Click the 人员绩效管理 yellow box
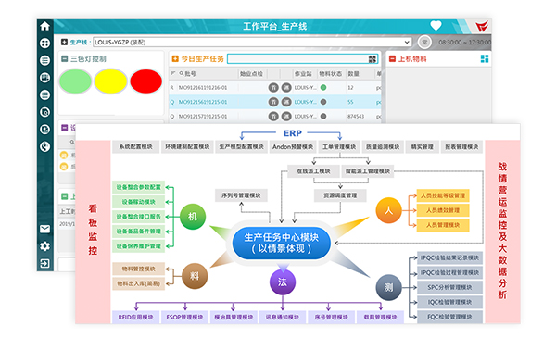Viewport: 556px width, 338px height. [443, 210]
